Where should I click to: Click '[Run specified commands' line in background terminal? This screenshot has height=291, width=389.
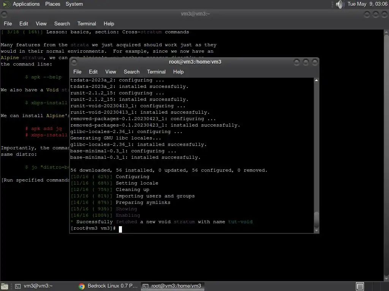coord(35,180)
